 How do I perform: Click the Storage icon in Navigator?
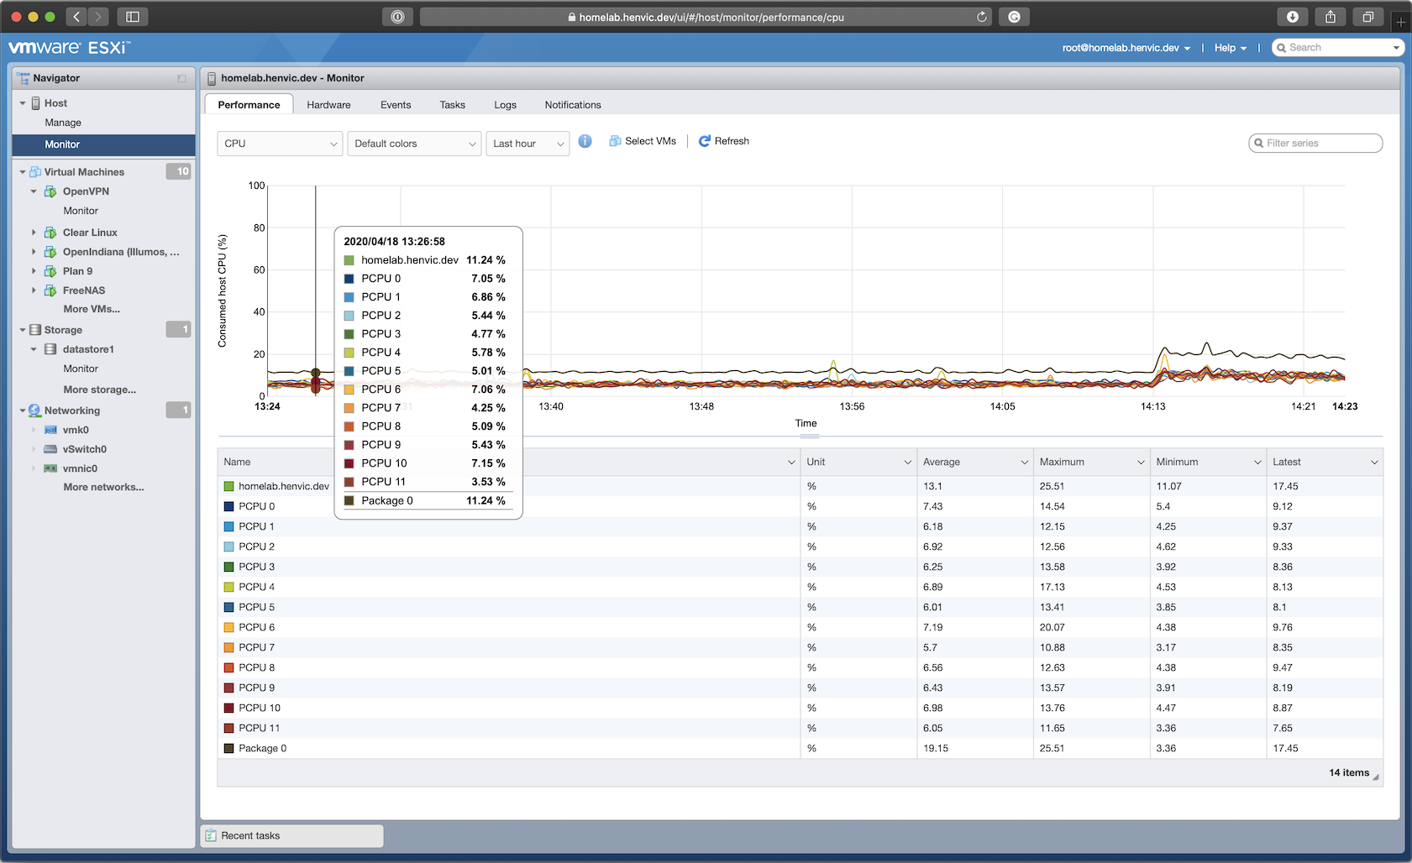[x=35, y=330]
